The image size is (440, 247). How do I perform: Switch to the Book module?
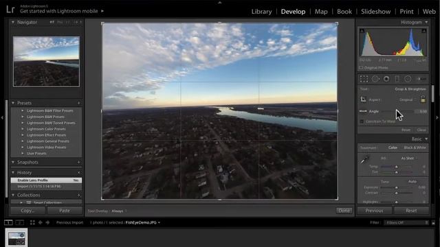click(x=344, y=12)
